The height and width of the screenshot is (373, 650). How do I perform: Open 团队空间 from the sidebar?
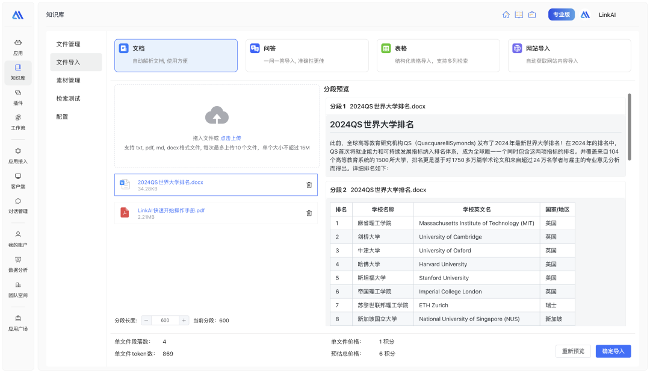click(17, 289)
